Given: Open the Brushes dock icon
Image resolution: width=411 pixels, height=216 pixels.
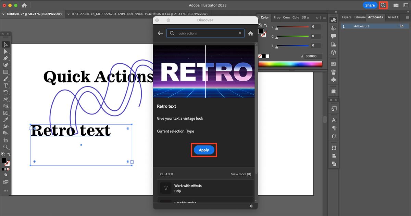Looking at the screenshot, I should click(x=333, y=72).
